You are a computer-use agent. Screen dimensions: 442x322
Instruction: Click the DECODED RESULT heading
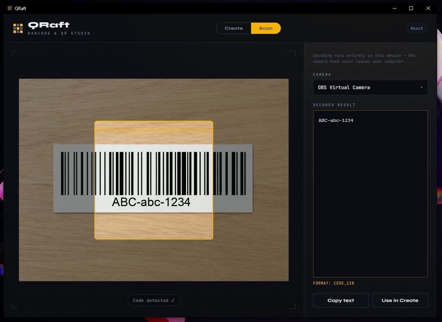pos(334,105)
